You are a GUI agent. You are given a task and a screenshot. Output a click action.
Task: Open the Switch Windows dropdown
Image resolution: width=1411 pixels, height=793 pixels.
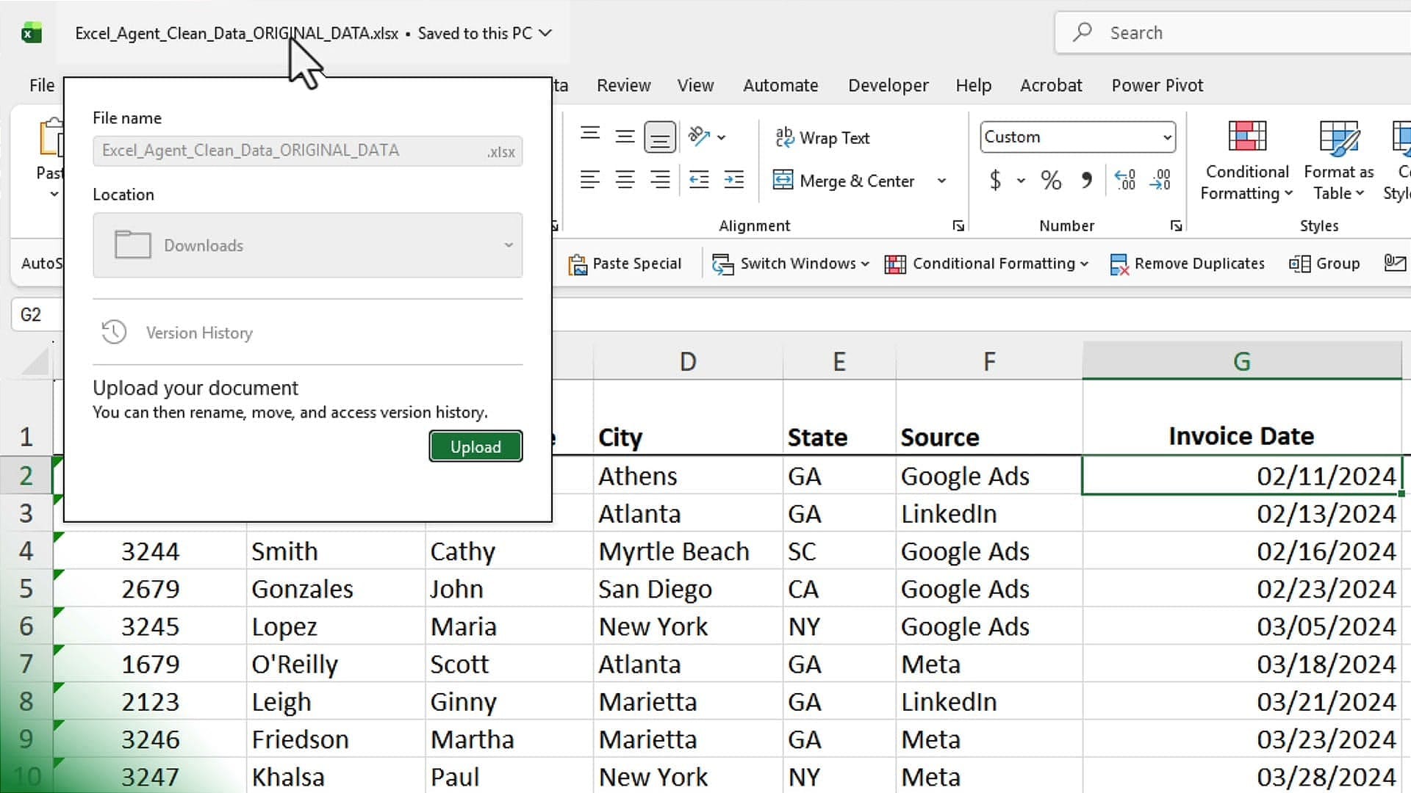tap(790, 264)
